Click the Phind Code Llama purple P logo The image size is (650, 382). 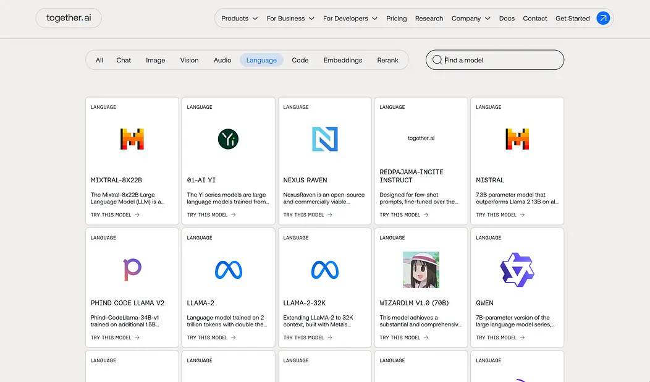tap(132, 270)
